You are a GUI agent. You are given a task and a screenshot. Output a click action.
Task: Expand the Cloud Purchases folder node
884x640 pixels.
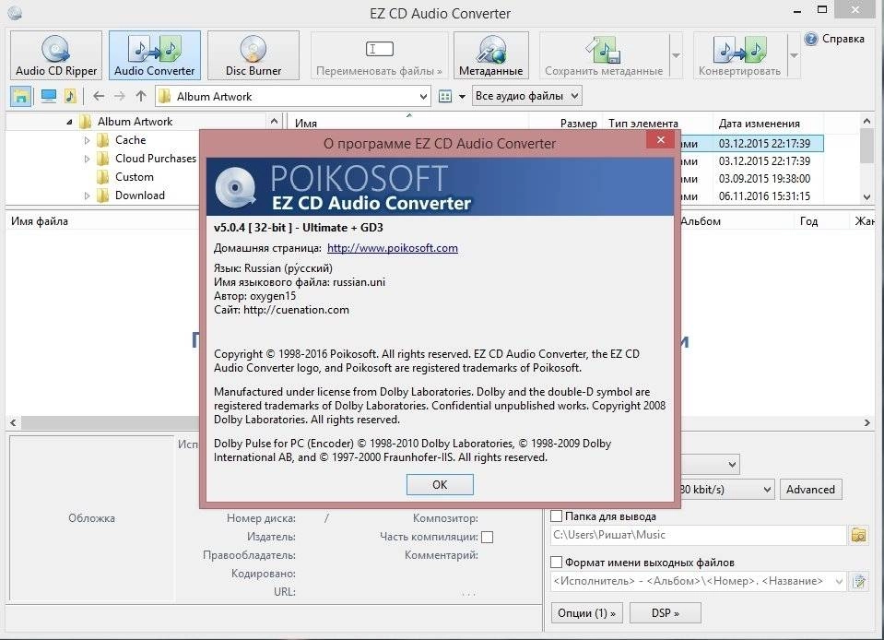pos(87,159)
